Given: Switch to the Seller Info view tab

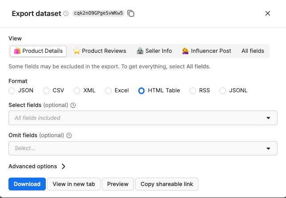Looking at the screenshot, I should (154, 51).
